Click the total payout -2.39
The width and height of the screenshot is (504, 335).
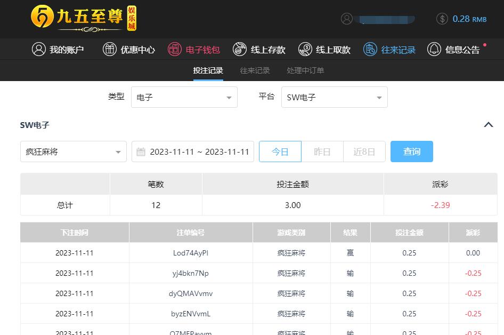[441, 205]
